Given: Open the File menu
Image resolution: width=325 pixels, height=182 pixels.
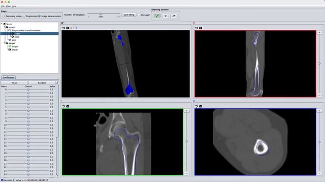Looking at the screenshot, I should pos(3,7).
